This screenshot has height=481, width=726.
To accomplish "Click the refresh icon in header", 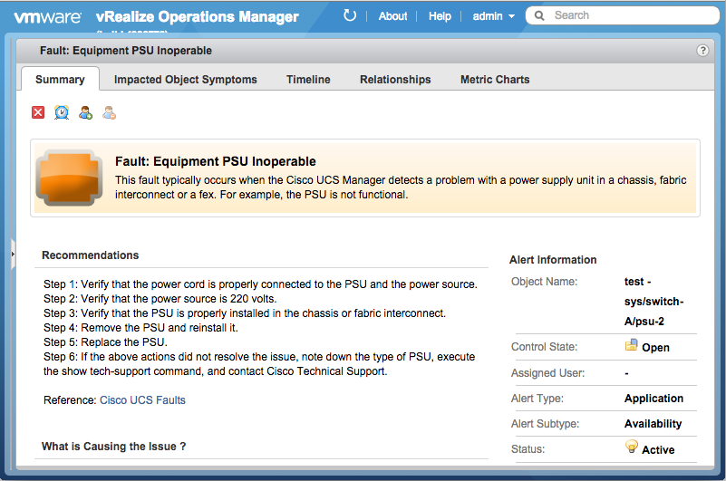I will (x=350, y=15).
